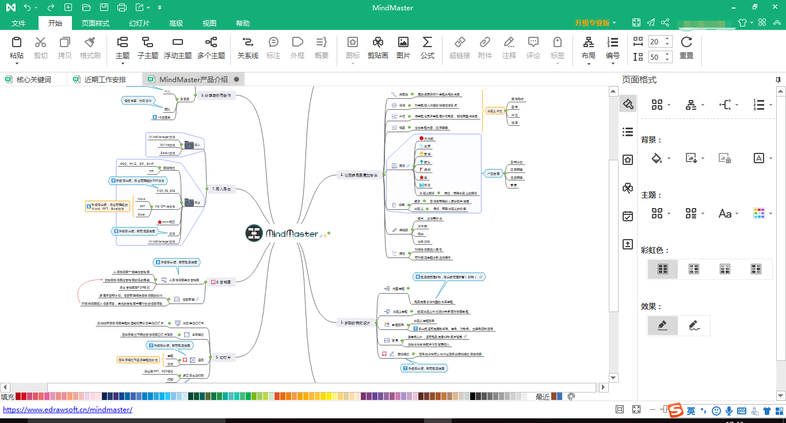Open the edrawsoft mindmaster link
Image resolution: width=786 pixels, height=423 pixels.
tap(68, 410)
